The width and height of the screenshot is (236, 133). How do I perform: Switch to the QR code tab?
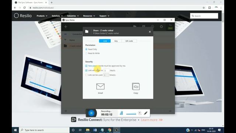coord(129,41)
